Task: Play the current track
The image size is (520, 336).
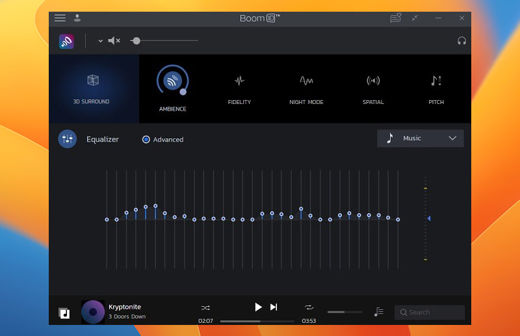Action: [258, 307]
